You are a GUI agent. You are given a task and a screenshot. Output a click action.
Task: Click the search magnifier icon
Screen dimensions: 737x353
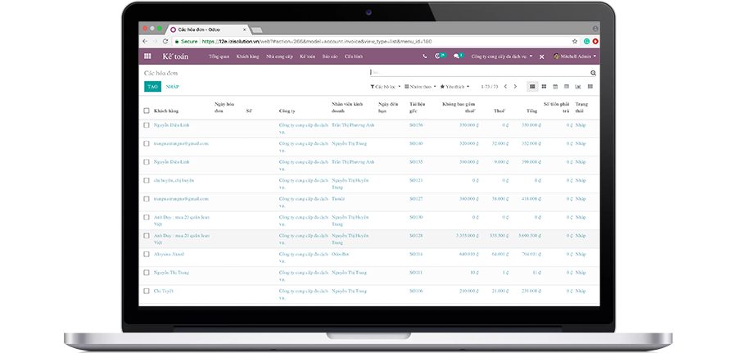pos(594,73)
